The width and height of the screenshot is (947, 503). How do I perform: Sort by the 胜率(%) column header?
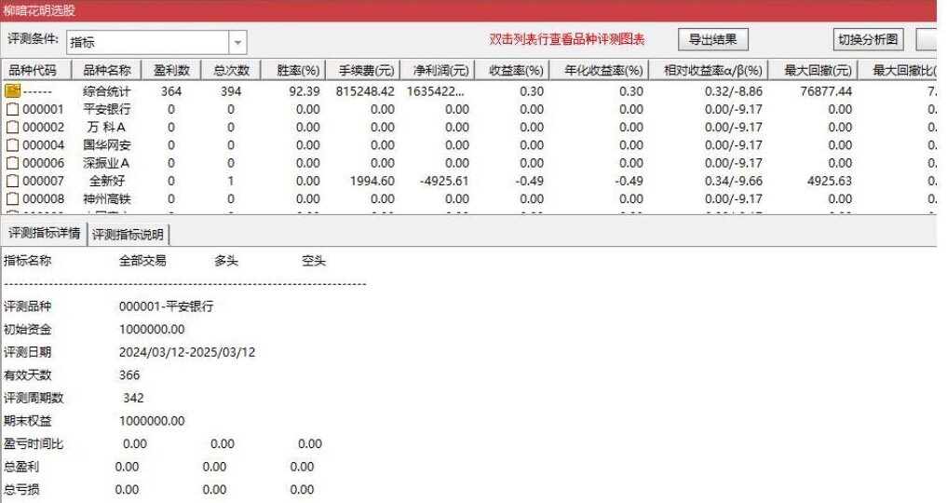coord(293,70)
